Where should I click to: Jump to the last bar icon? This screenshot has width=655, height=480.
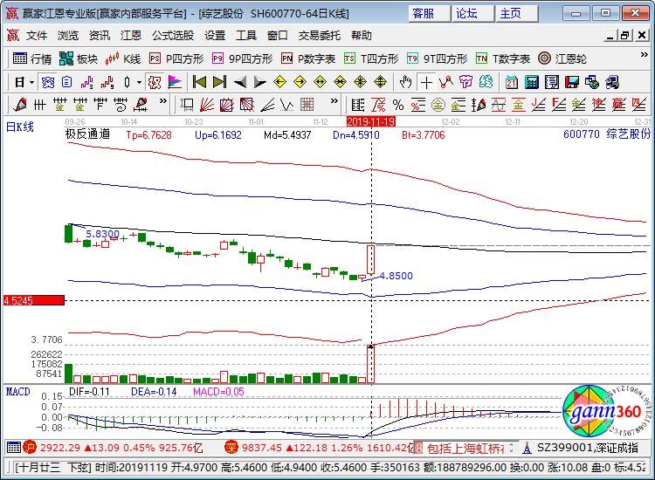[x=219, y=82]
